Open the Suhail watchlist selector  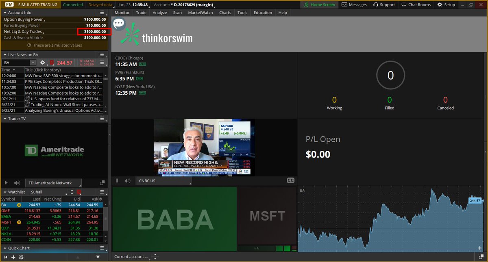coord(49,192)
